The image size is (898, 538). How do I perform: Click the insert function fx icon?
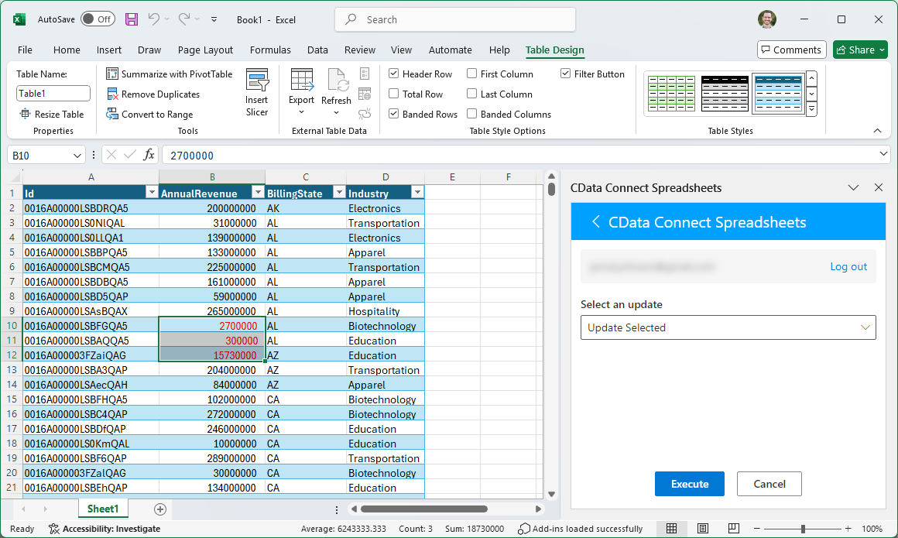149,156
